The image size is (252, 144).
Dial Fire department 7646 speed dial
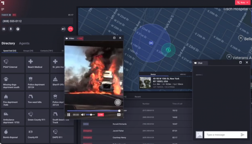13,100
